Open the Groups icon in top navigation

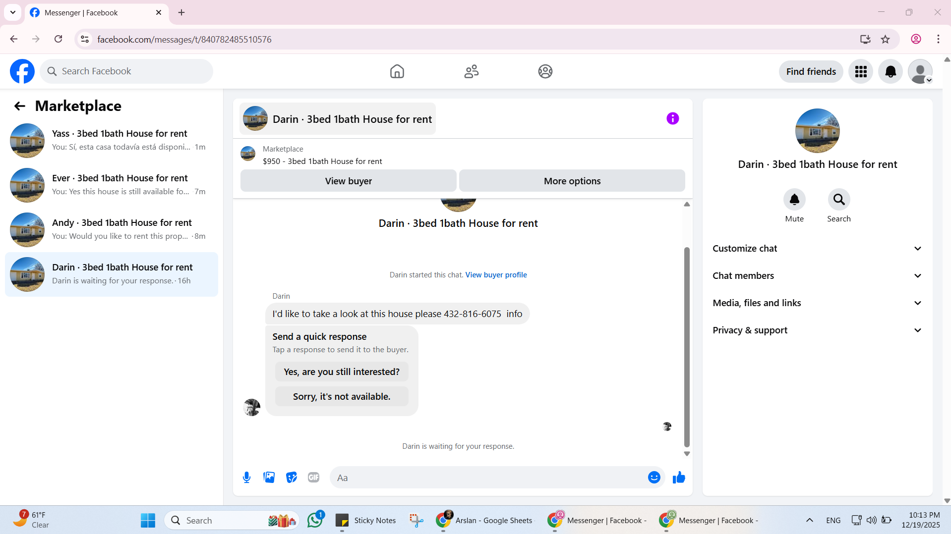click(x=545, y=71)
